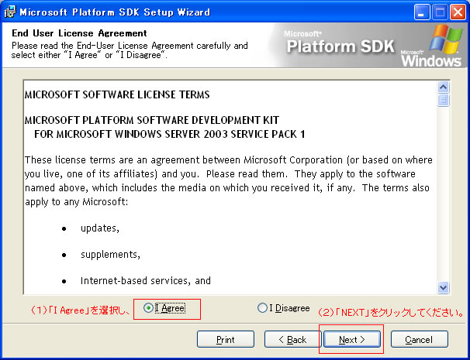Click the setup wizard title bar icon
Viewport: 470px width, 360px height.
point(10,12)
